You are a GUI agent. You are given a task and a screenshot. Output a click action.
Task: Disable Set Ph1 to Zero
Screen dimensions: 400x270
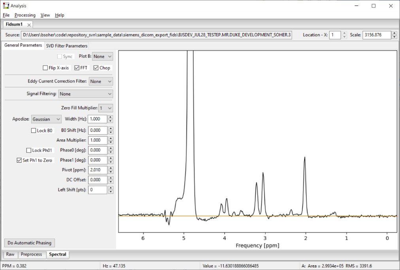19,160
